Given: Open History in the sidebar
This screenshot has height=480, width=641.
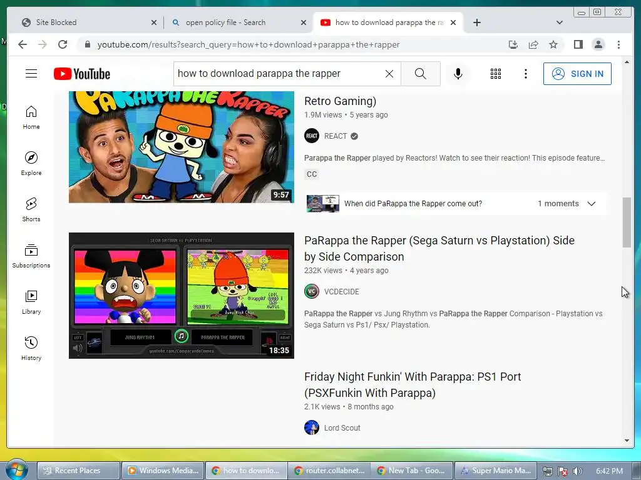Looking at the screenshot, I should (x=31, y=348).
